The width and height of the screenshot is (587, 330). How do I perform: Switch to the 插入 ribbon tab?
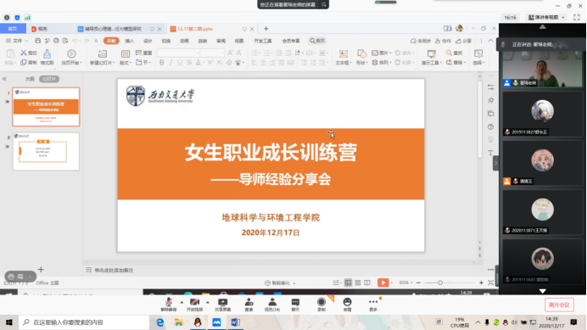[x=130, y=41]
